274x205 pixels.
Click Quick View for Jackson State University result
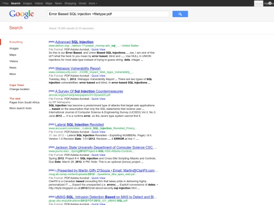(98, 155)
